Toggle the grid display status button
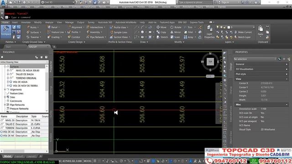 [95, 161]
